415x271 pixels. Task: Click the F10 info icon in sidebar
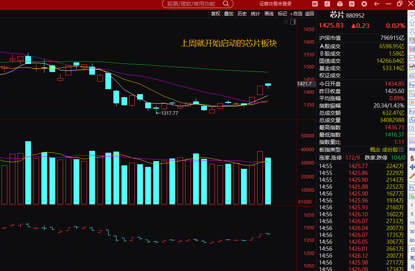[x=412, y=85]
